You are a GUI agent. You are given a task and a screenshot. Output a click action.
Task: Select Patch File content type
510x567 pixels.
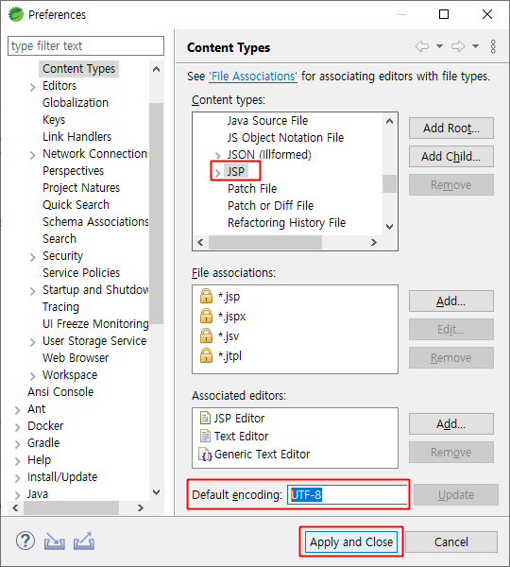(252, 188)
